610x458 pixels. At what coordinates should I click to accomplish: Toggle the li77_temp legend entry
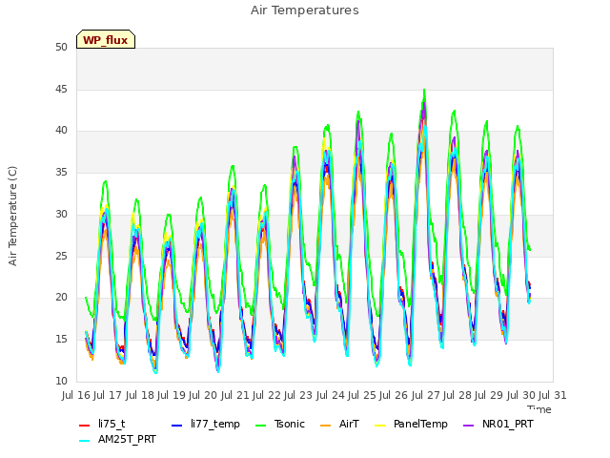coord(206,424)
